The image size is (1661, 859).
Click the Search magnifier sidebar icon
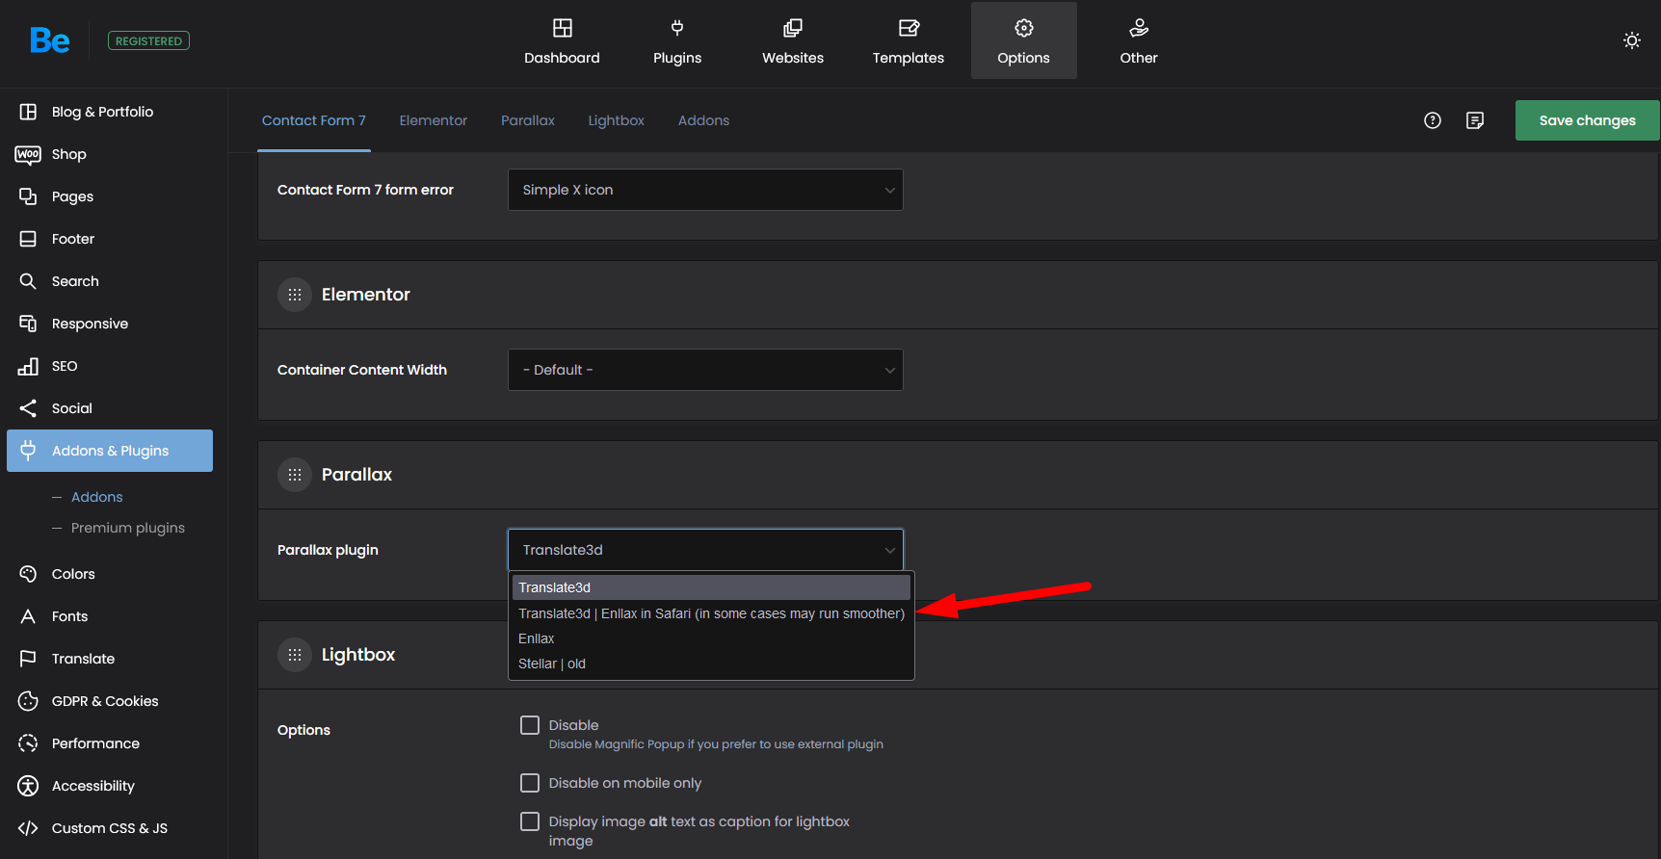click(x=28, y=281)
